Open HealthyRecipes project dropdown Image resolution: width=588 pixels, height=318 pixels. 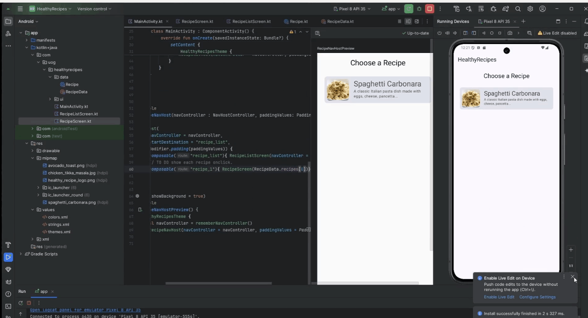[50, 9]
